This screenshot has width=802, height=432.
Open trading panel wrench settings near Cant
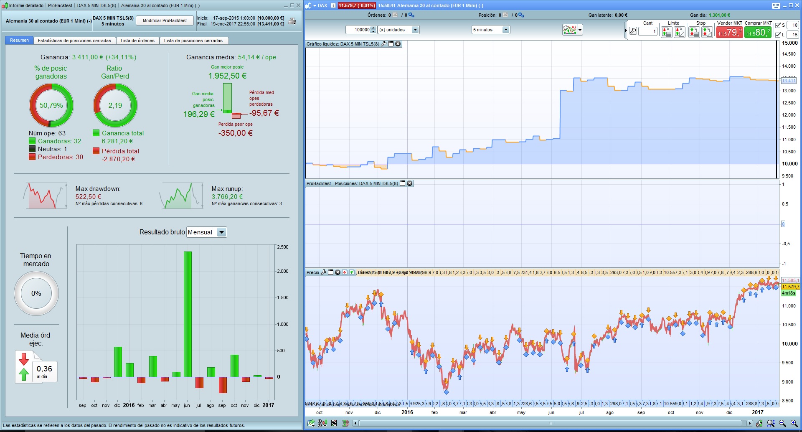pos(633,31)
